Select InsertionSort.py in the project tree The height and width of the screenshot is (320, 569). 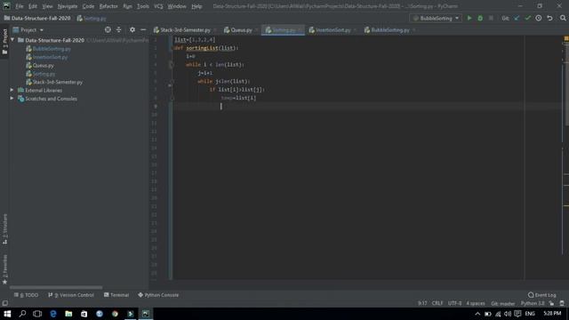point(50,57)
